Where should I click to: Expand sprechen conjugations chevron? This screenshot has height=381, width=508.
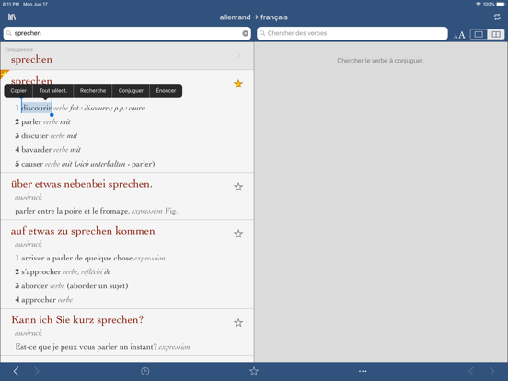point(238,56)
